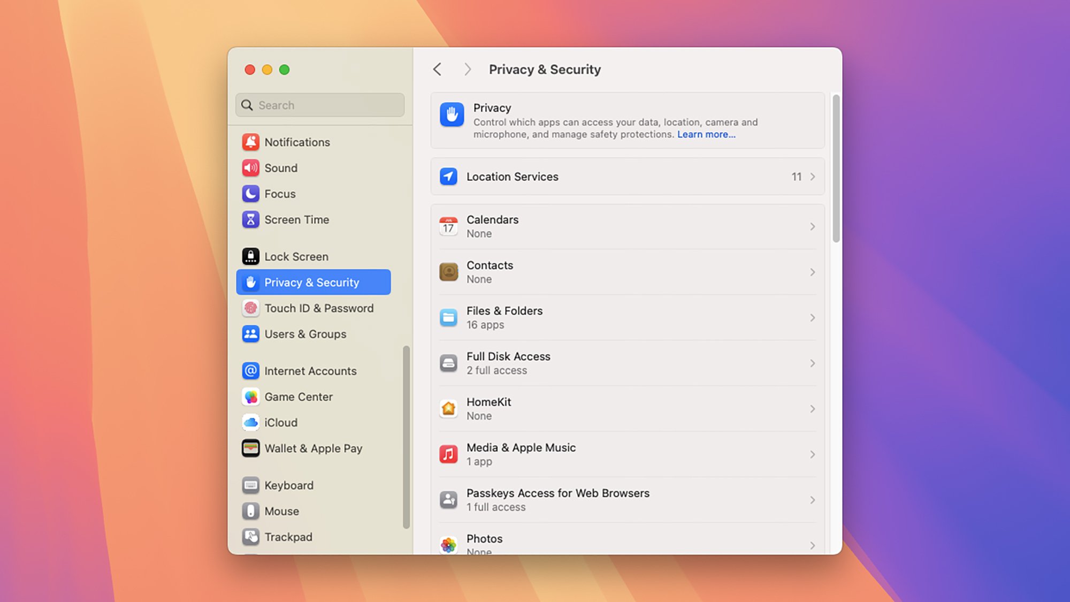
Task: Click the 'Lock Screen' sidebar label
Action: coord(296,256)
